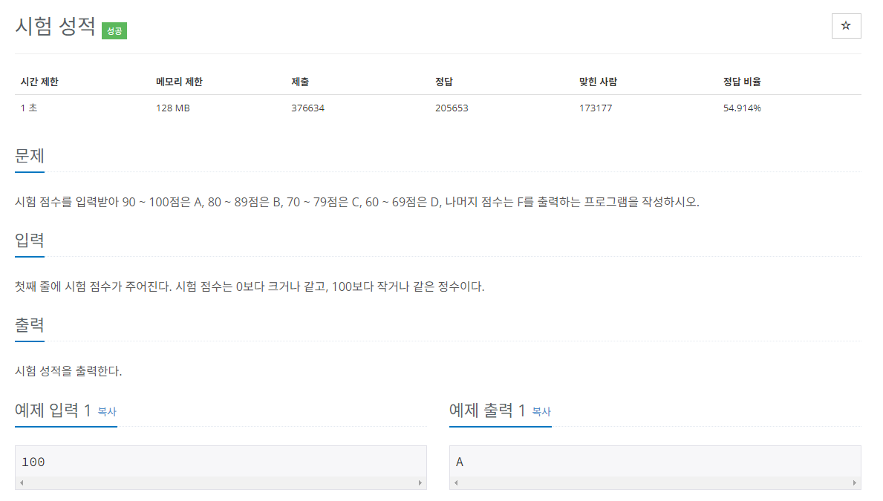Screen dimensions: 883x501
Task: Click the 제출 column header
Action: pos(300,82)
